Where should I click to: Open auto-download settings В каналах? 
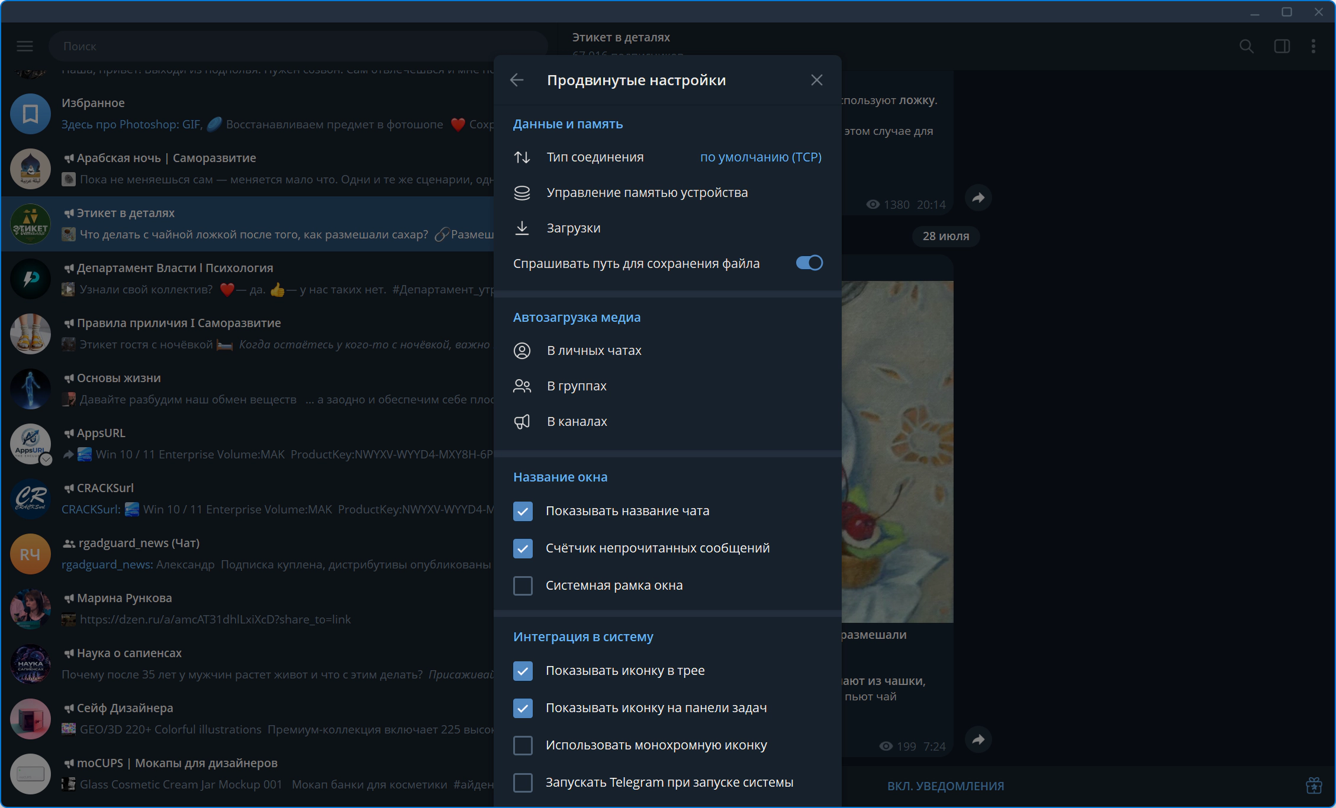(668, 422)
